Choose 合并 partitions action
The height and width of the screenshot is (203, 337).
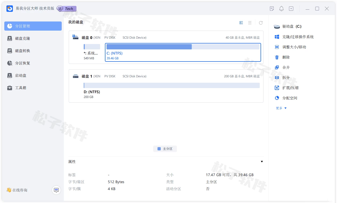[286, 67]
